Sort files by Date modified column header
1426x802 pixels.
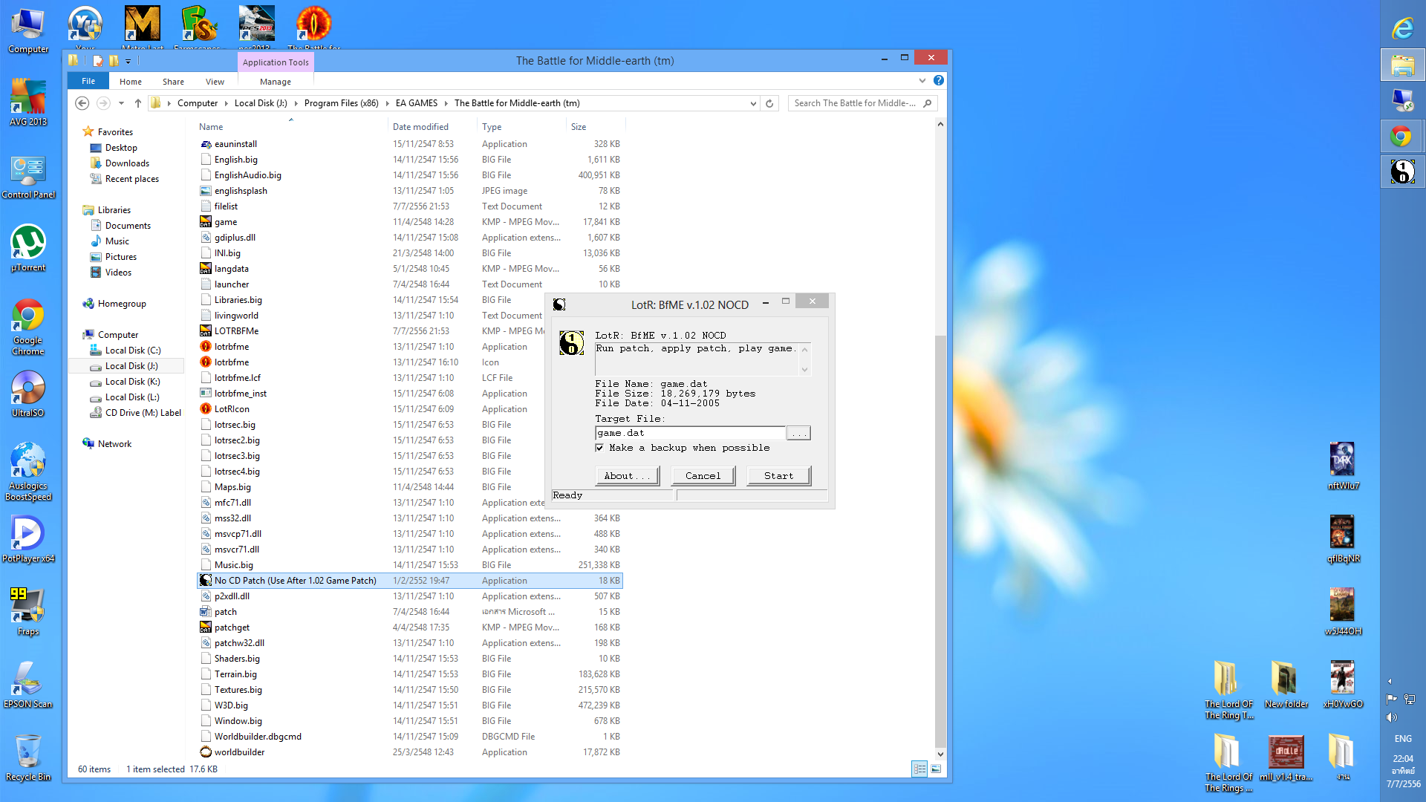420,127
